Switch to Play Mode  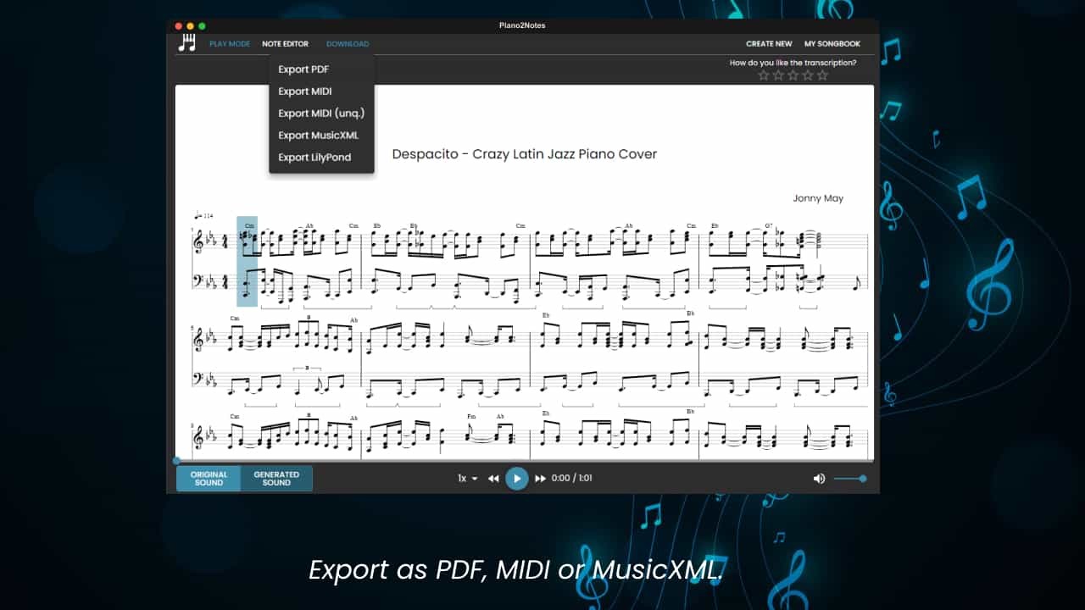coord(229,43)
